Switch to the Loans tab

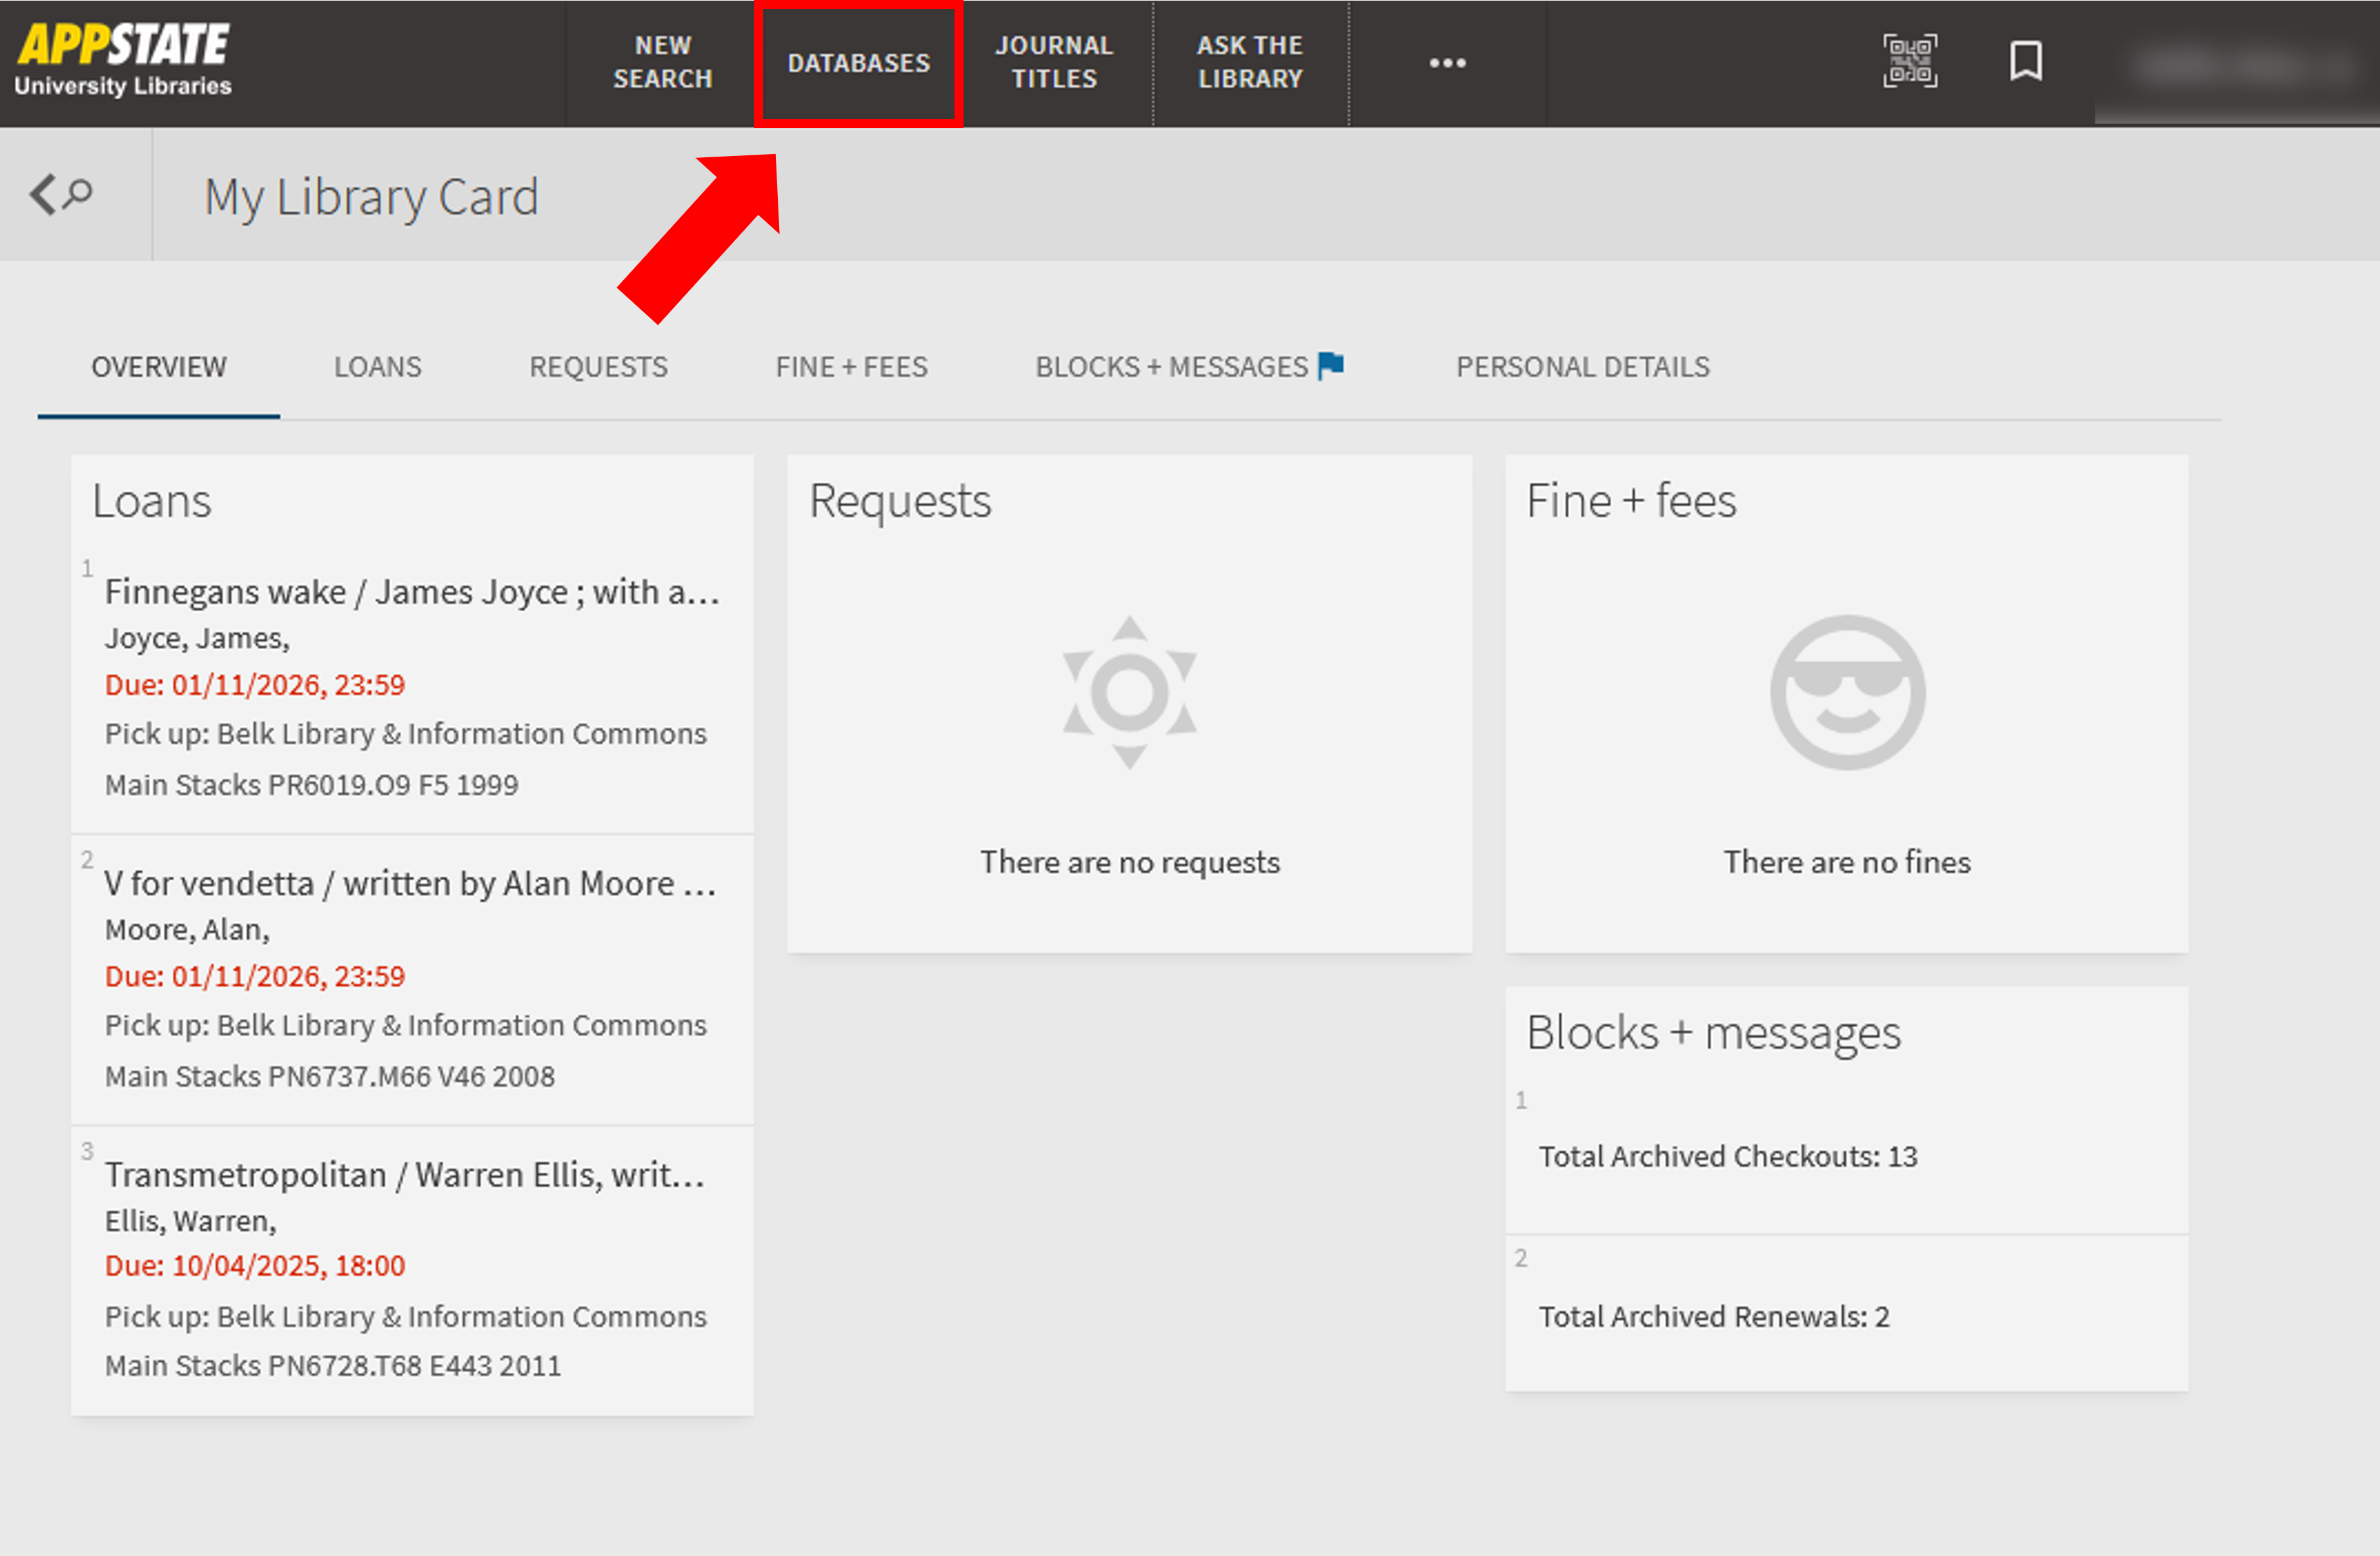coord(377,367)
